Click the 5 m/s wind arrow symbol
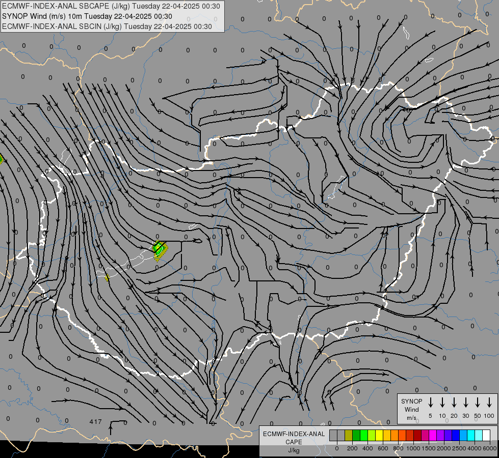The height and width of the screenshot is (458, 499). [430, 403]
